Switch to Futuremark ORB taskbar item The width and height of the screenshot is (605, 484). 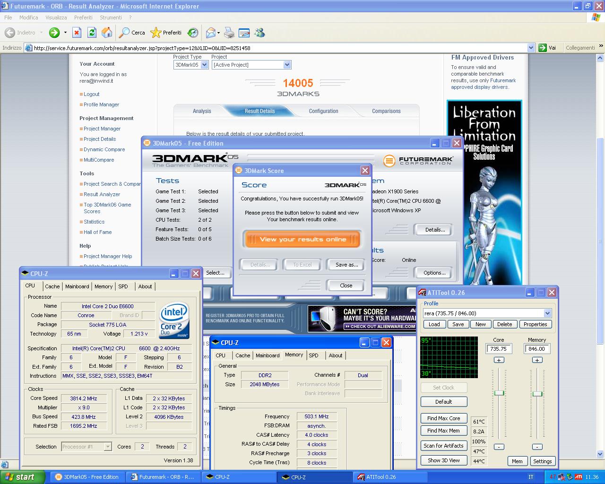point(163,477)
